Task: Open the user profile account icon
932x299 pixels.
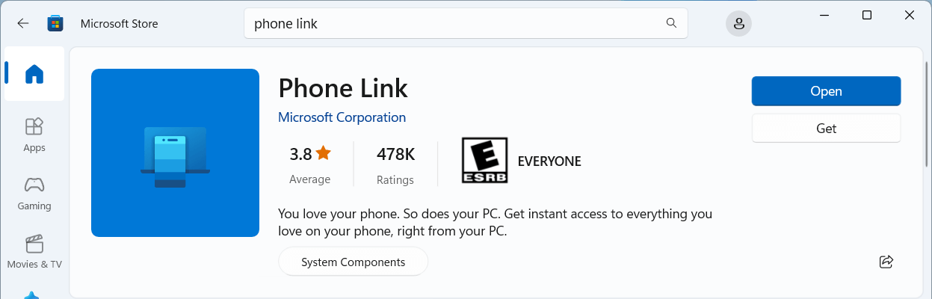Action: point(738,24)
